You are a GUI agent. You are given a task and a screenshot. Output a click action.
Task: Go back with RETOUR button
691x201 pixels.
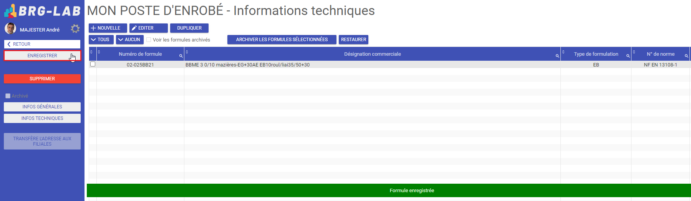(x=42, y=44)
